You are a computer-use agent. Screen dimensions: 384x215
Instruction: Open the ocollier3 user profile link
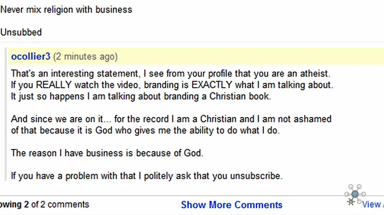pos(30,57)
